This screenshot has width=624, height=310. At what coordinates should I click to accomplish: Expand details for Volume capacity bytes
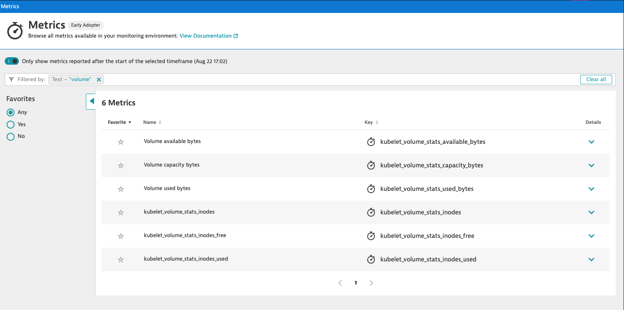pyautogui.click(x=591, y=165)
